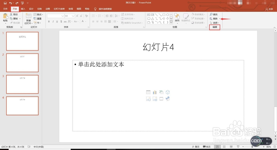
Task: Insert 3D model via placeholder icon
Action: [168, 92]
